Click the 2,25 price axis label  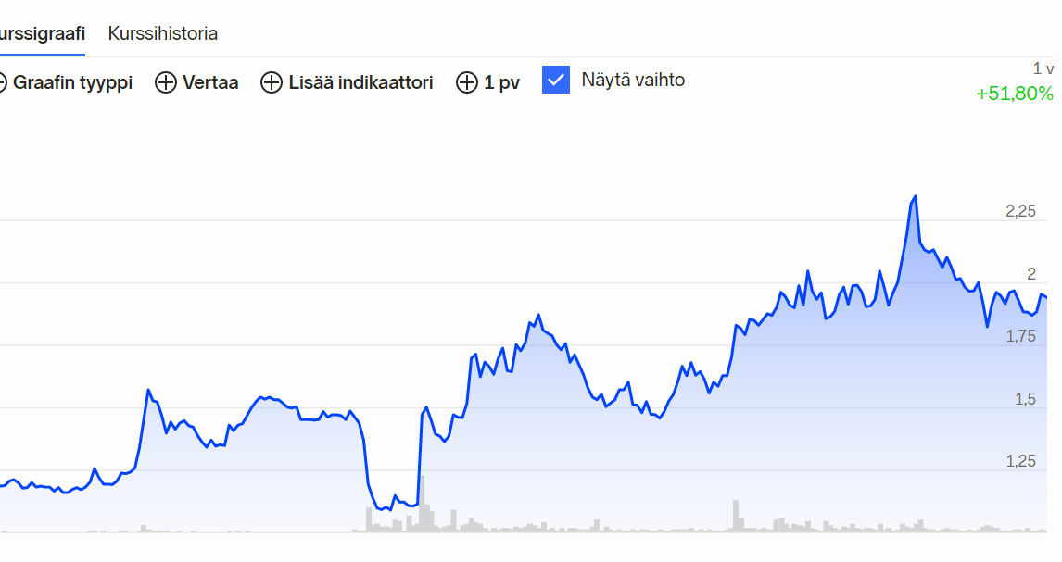1020,211
